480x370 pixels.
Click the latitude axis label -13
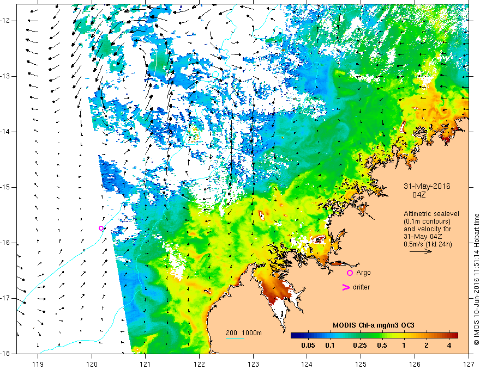pos(6,76)
